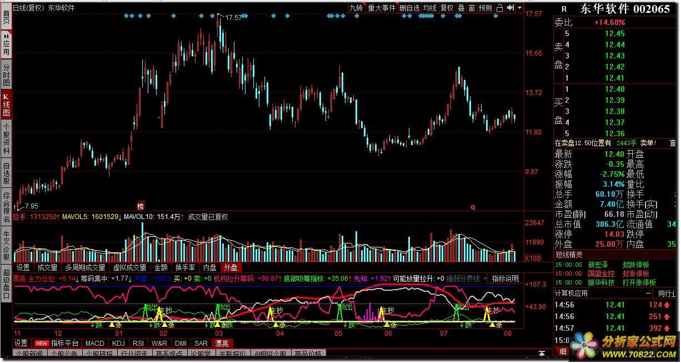Toggle 复权 price adjustment button

point(447,8)
